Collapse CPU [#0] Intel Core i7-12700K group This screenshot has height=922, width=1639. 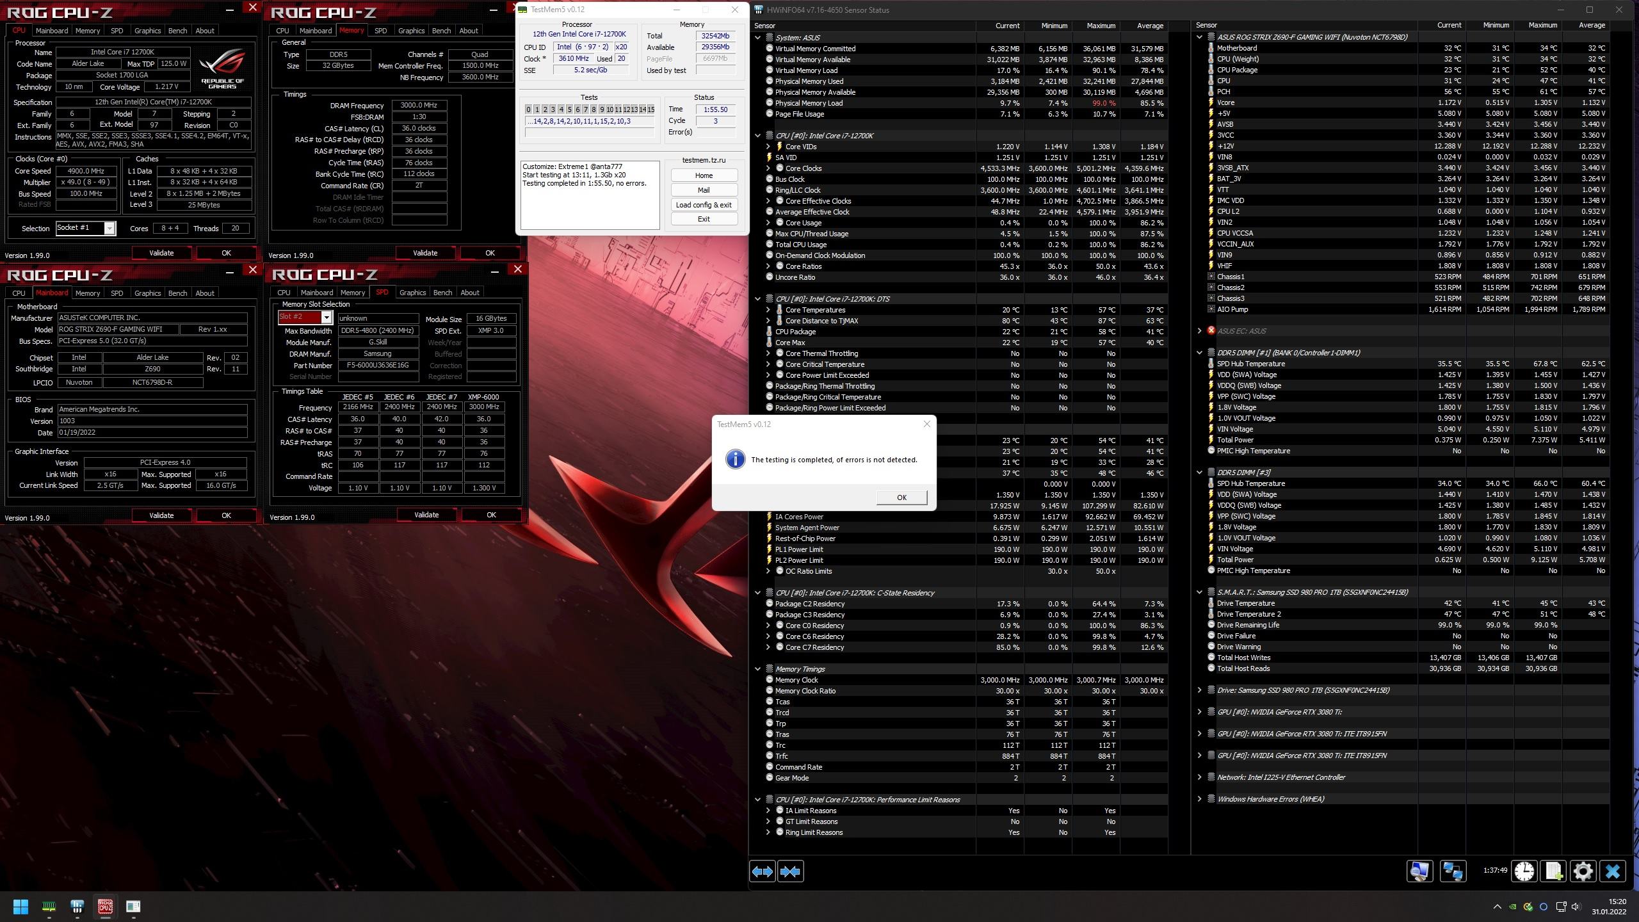pyautogui.click(x=757, y=136)
